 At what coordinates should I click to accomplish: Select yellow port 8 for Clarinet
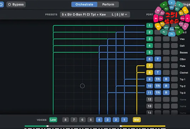pos(150,72)
